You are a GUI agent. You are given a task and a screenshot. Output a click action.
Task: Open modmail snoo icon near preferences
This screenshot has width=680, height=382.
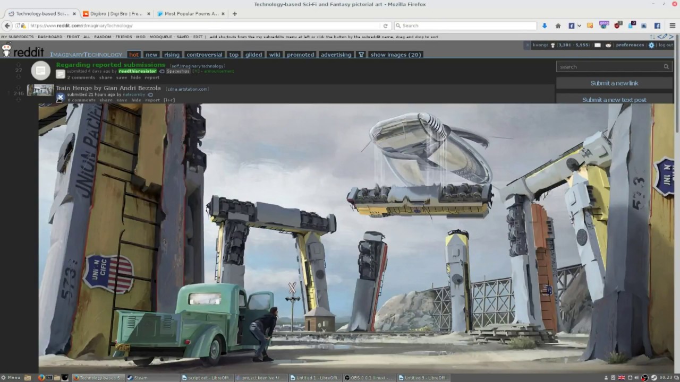(608, 45)
